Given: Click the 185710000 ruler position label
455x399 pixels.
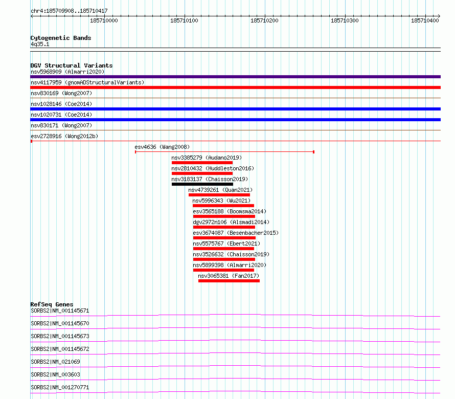Looking at the screenshot, I should [x=104, y=20].
